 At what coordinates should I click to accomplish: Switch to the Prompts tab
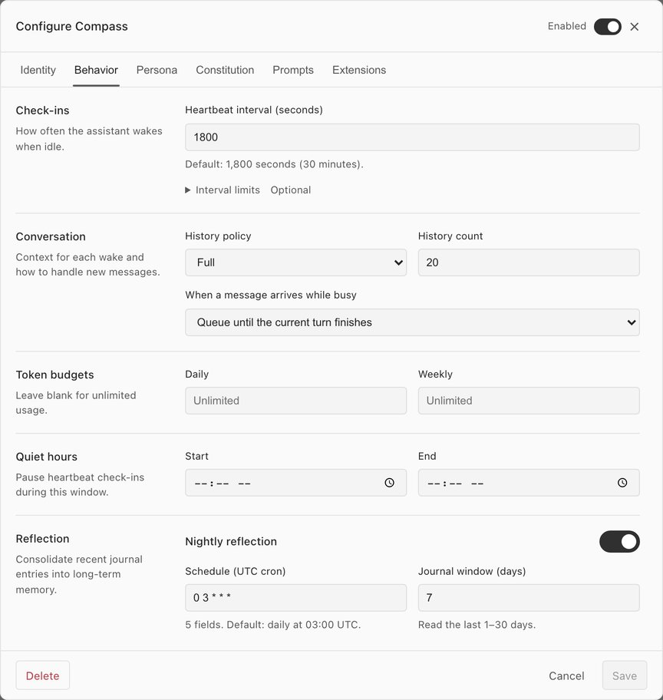tap(293, 70)
